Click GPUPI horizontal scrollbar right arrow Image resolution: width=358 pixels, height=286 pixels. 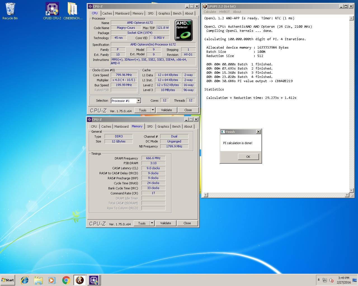tap(347, 195)
